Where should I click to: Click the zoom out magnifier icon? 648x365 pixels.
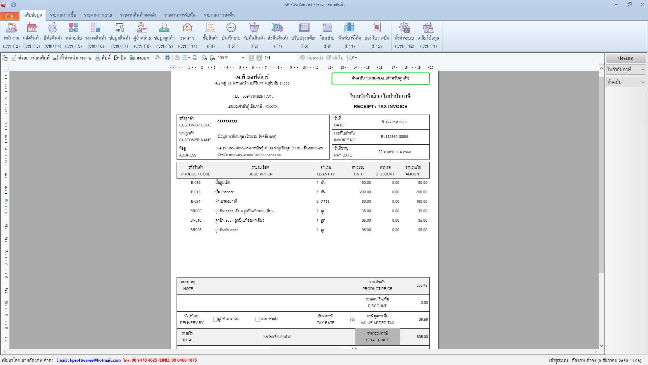click(205, 58)
